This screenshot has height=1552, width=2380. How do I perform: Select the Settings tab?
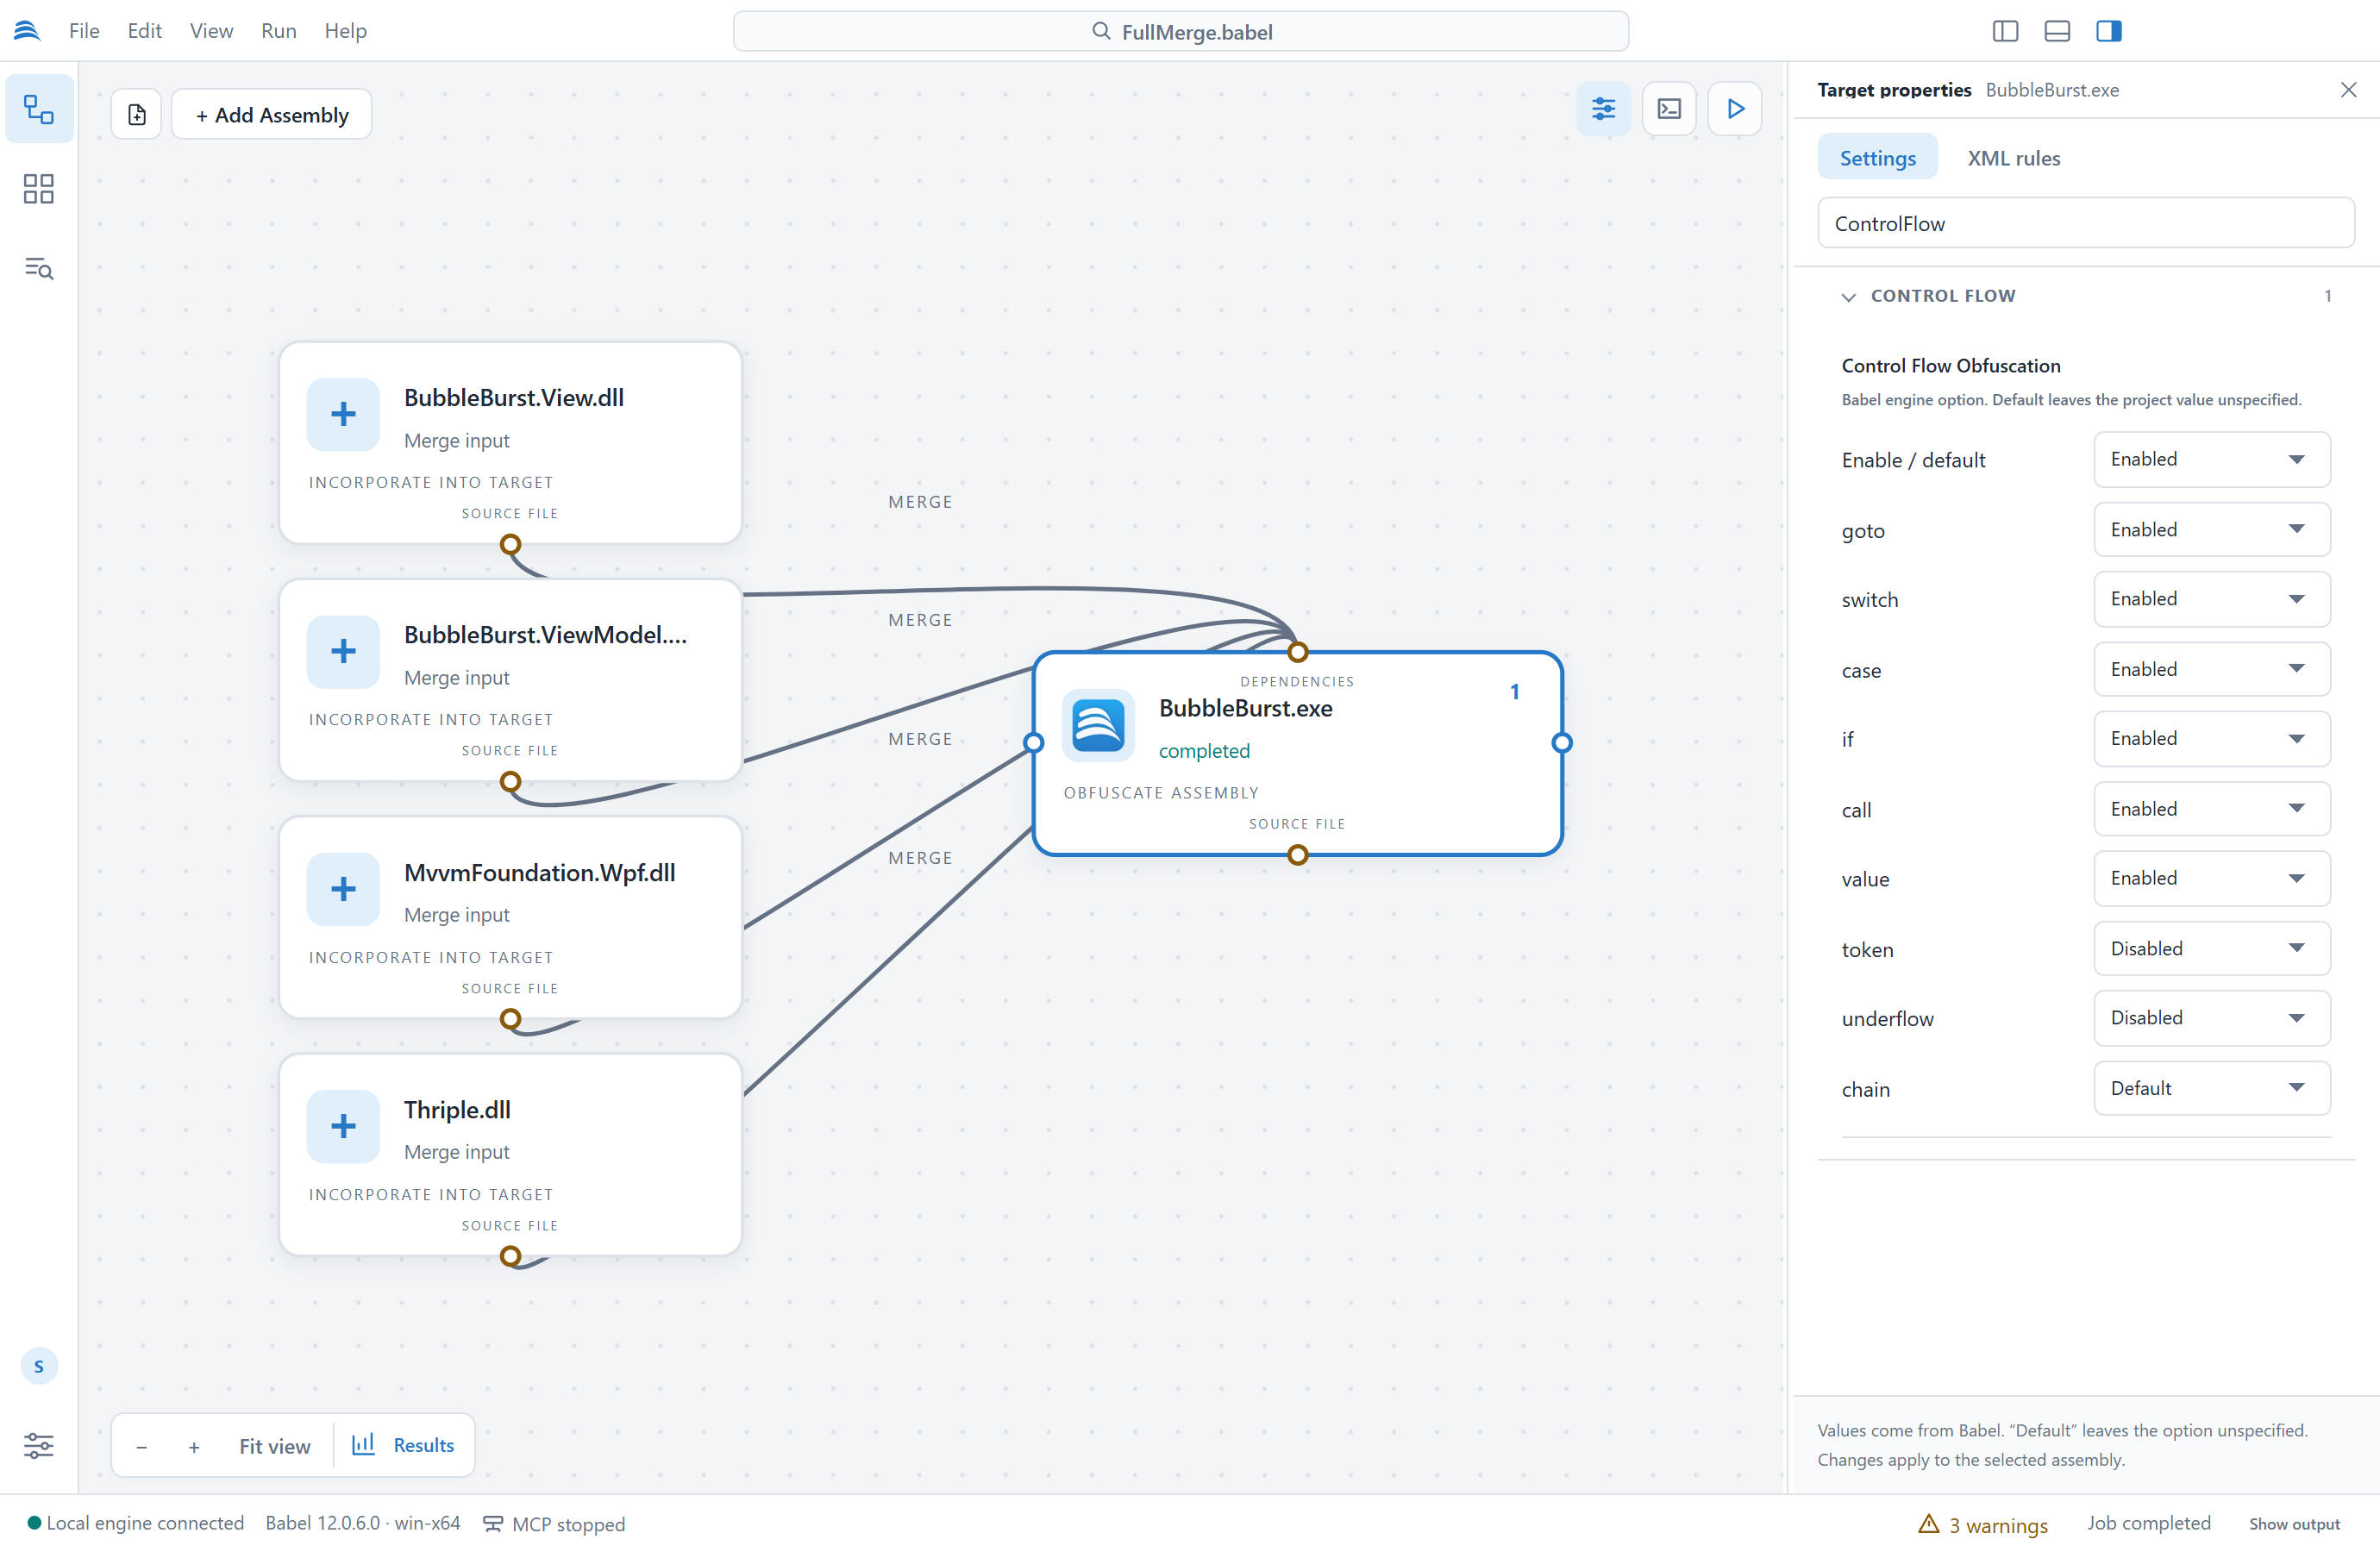click(x=1877, y=158)
